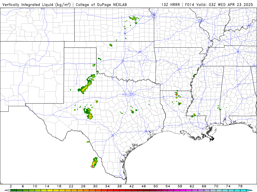This screenshot has width=257, height=192.
Task: Click the intense storm cell in northern Louisiana
Action: click(x=176, y=94)
